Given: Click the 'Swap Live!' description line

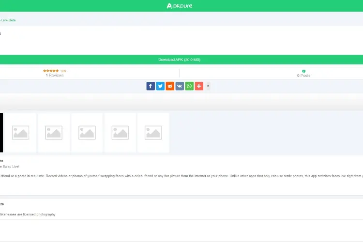Looking at the screenshot, I should point(10,166).
